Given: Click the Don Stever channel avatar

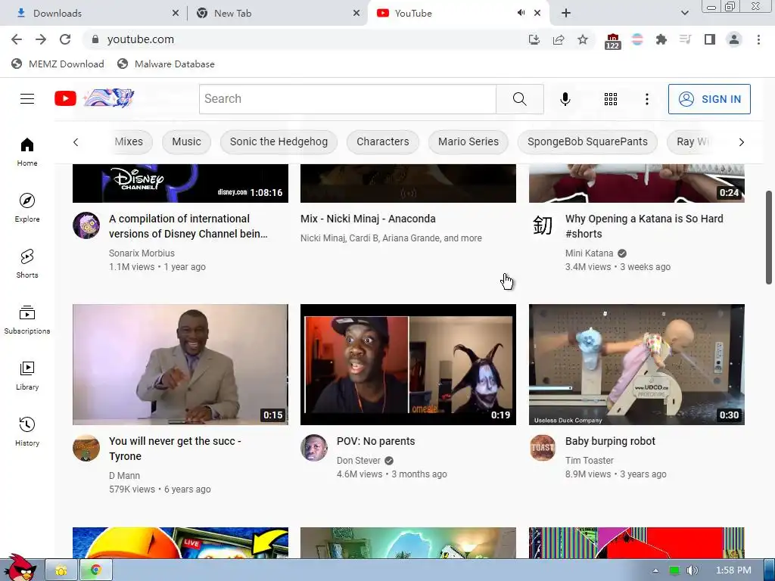Looking at the screenshot, I should pyautogui.click(x=314, y=448).
